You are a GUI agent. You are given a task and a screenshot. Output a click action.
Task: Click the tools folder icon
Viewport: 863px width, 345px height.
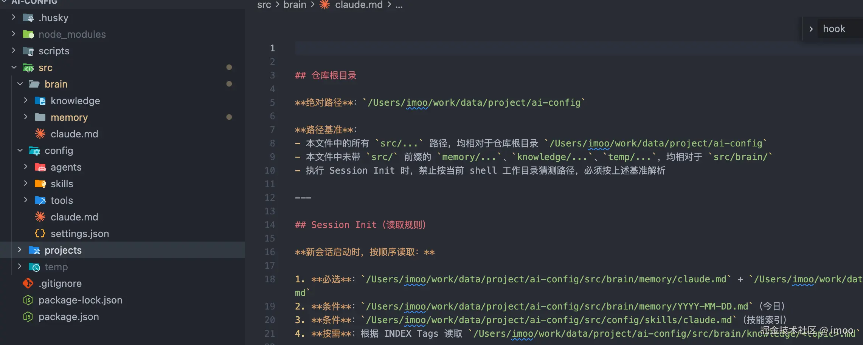pyautogui.click(x=40, y=200)
